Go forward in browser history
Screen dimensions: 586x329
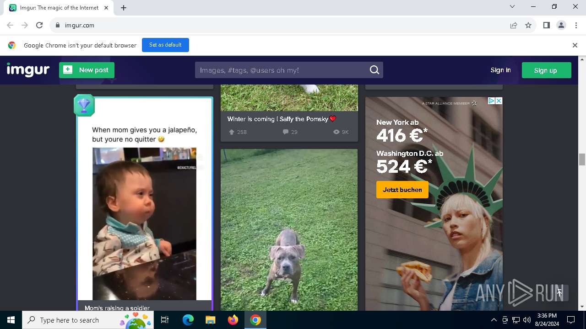[25, 25]
